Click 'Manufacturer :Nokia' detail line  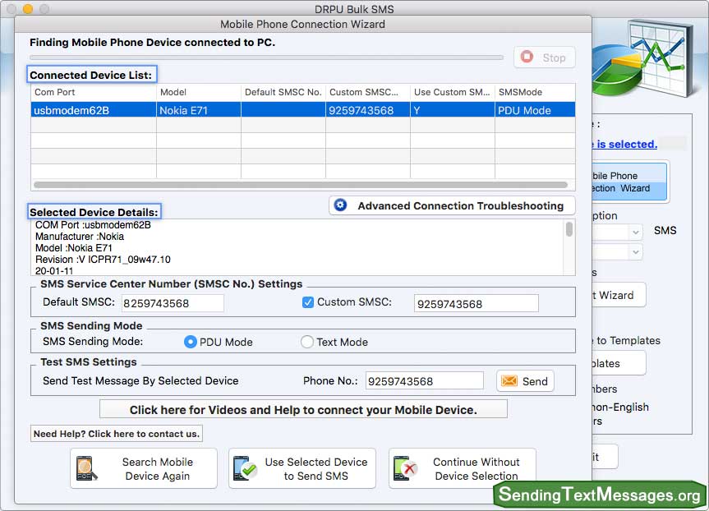coord(80,237)
